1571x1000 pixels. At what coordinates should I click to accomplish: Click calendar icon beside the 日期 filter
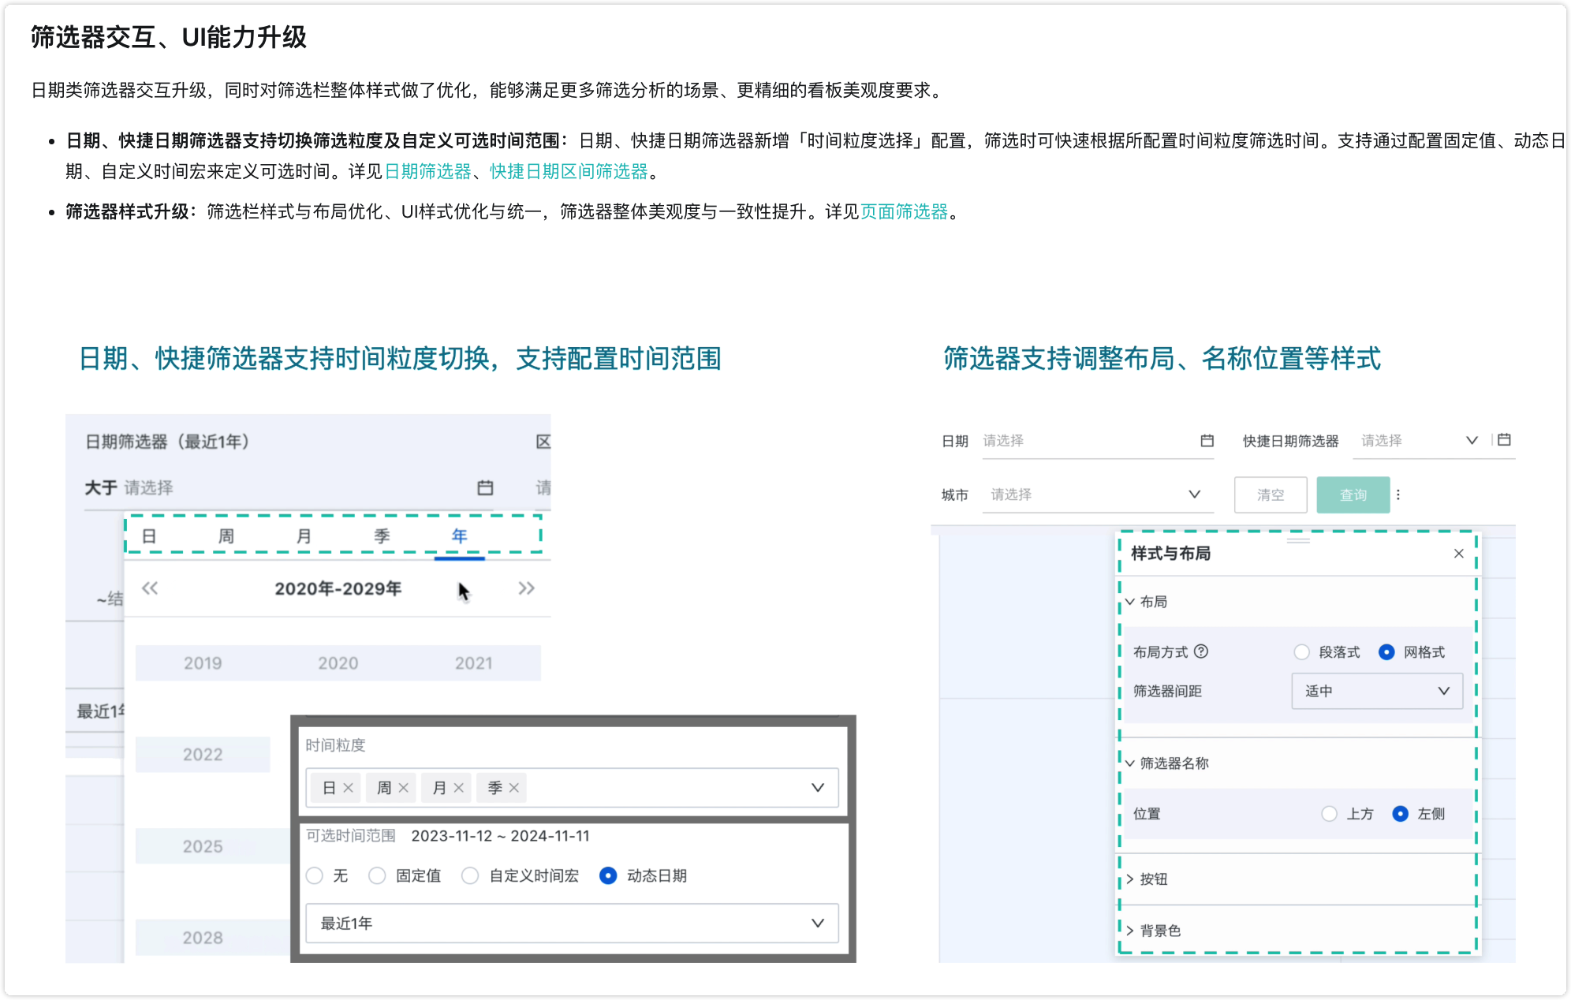click(1207, 441)
